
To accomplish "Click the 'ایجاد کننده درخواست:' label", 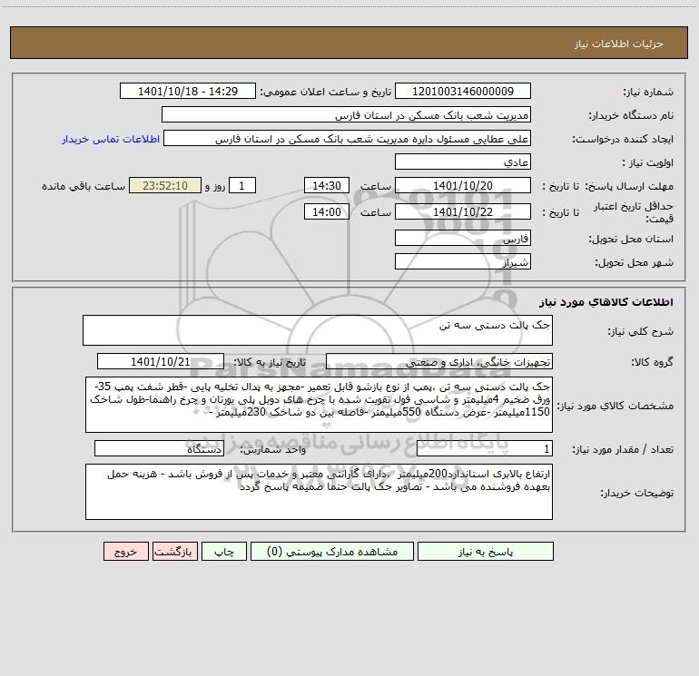I will 623,139.
